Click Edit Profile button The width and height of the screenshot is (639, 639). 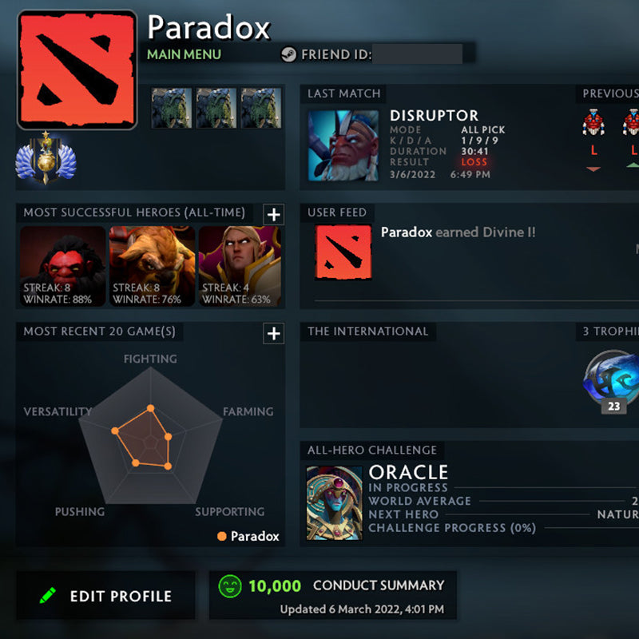(x=105, y=595)
